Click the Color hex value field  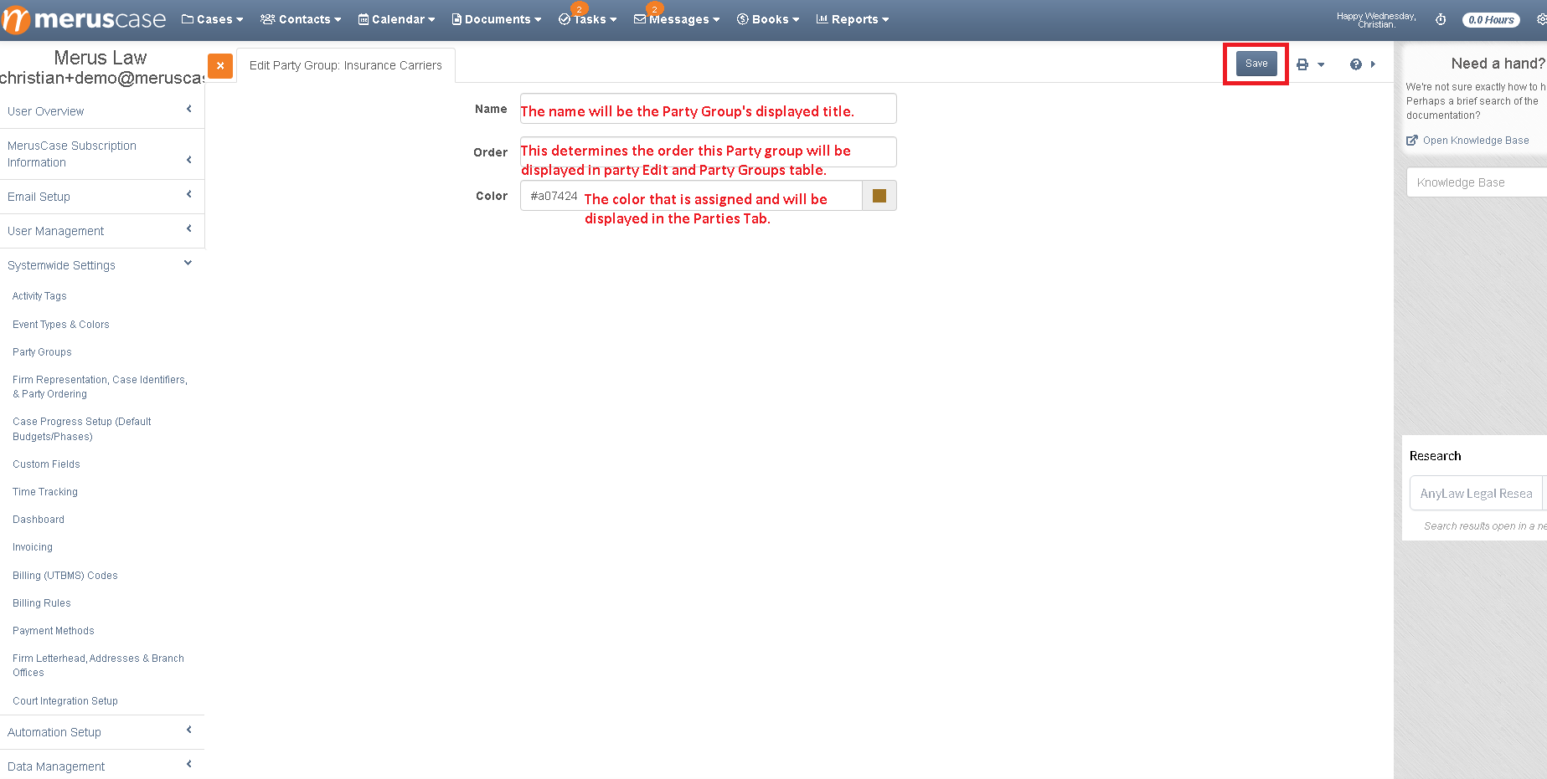tap(691, 196)
